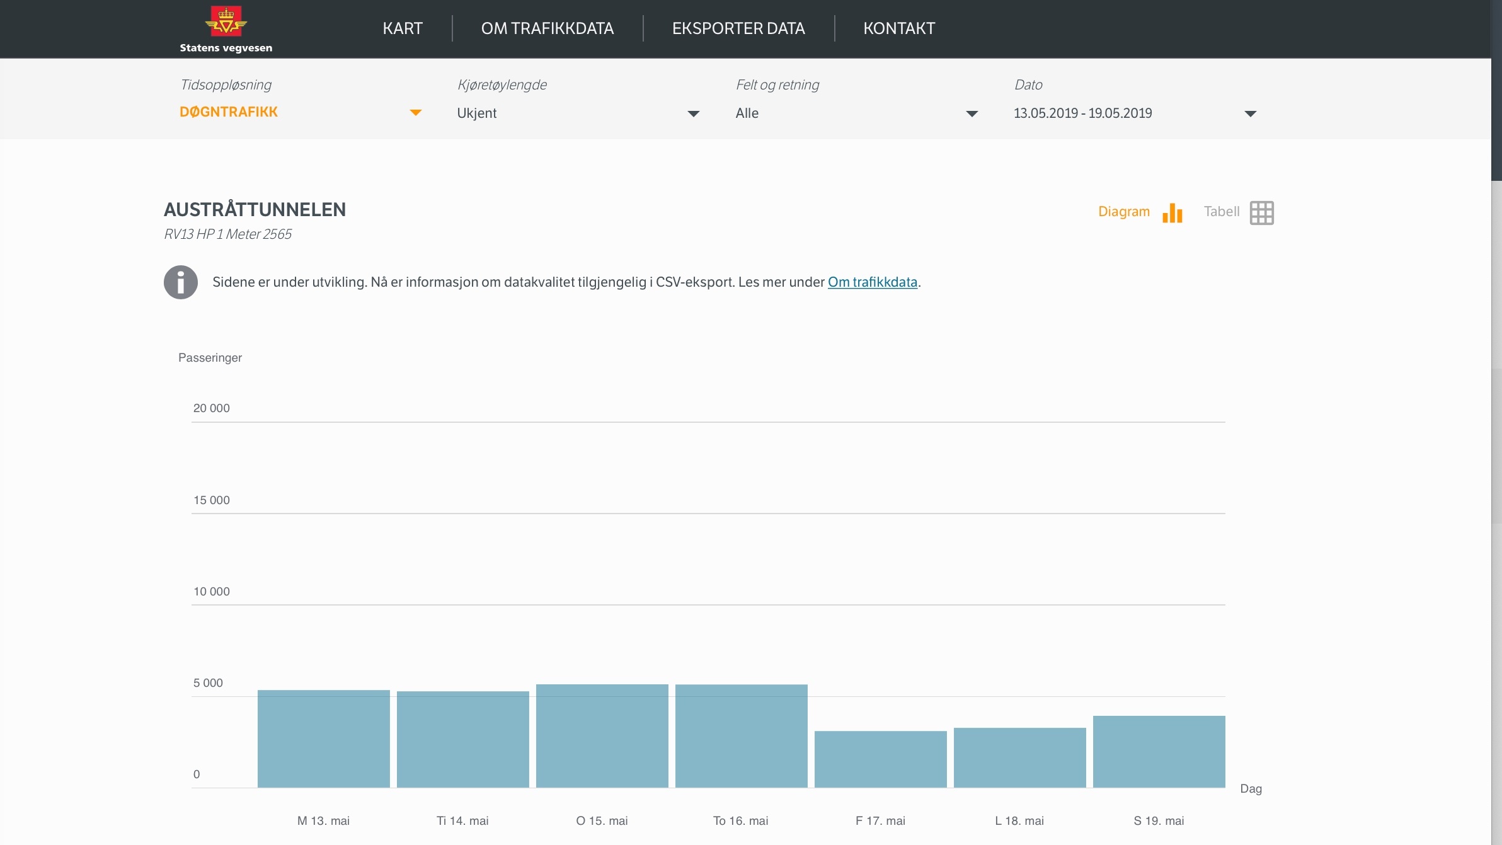The height and width of the screenshot is (845, 1502).
Task: Click the vertical page scrollbar
Action: point(1496,91)
